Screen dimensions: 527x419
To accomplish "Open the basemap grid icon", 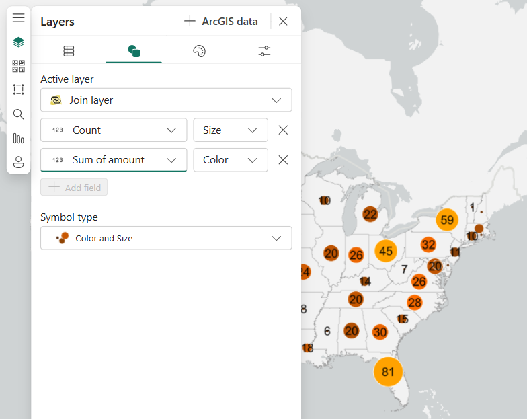I will [x=18, y=66].
